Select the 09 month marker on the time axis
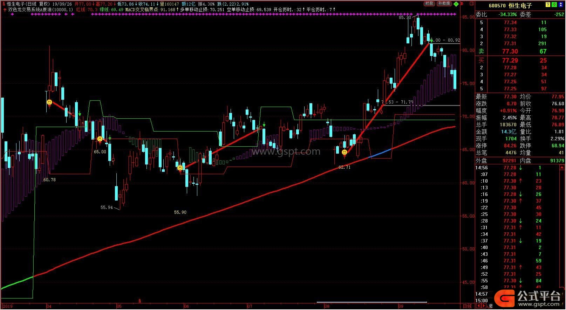 400,306
